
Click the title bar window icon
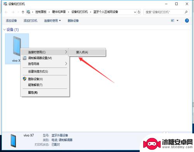(x=5, y=4)
